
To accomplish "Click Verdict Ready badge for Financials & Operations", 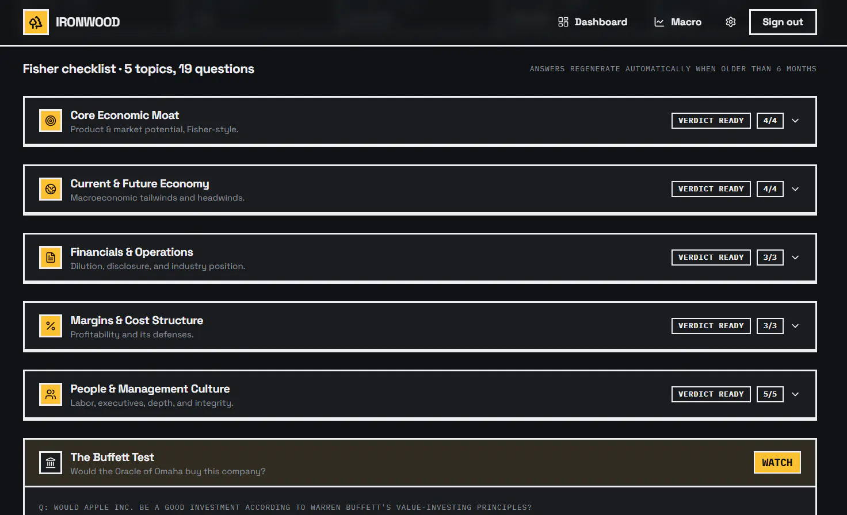I will tap(711, 257).
